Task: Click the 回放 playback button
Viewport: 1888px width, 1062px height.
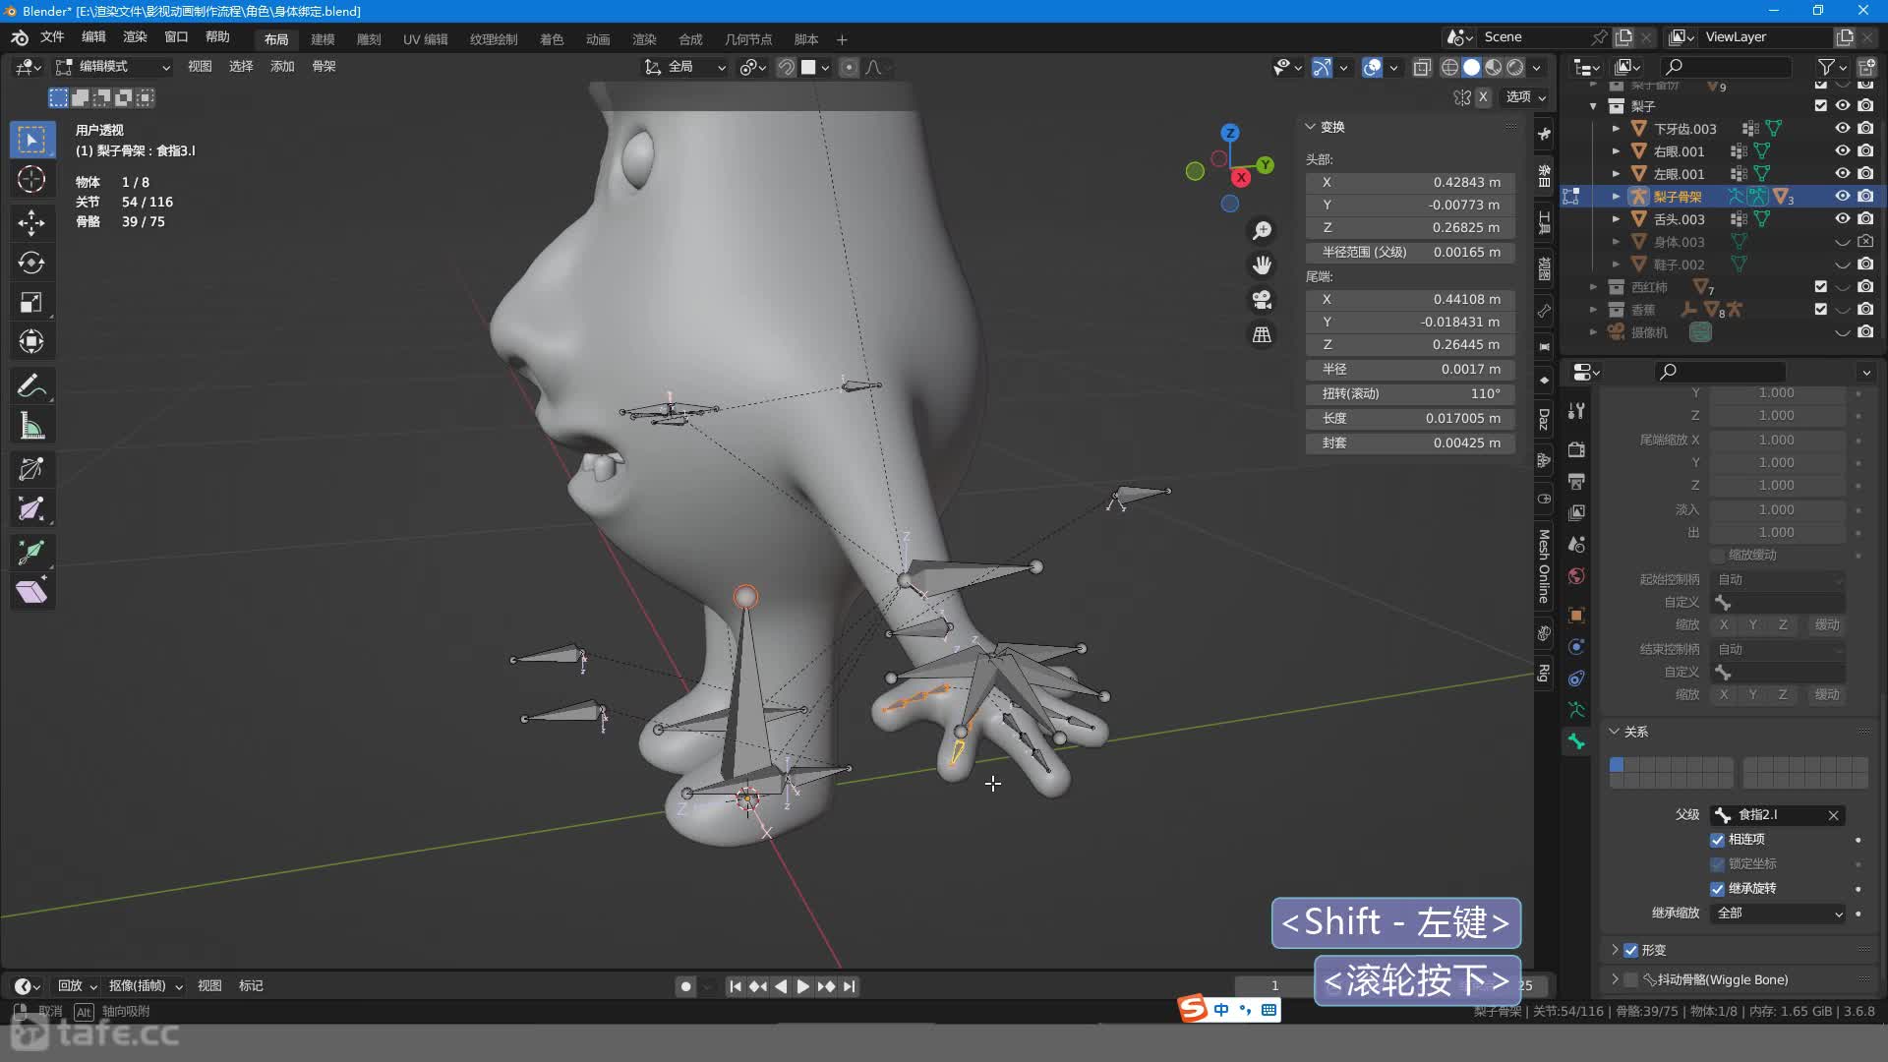Action: click(77, 985)
